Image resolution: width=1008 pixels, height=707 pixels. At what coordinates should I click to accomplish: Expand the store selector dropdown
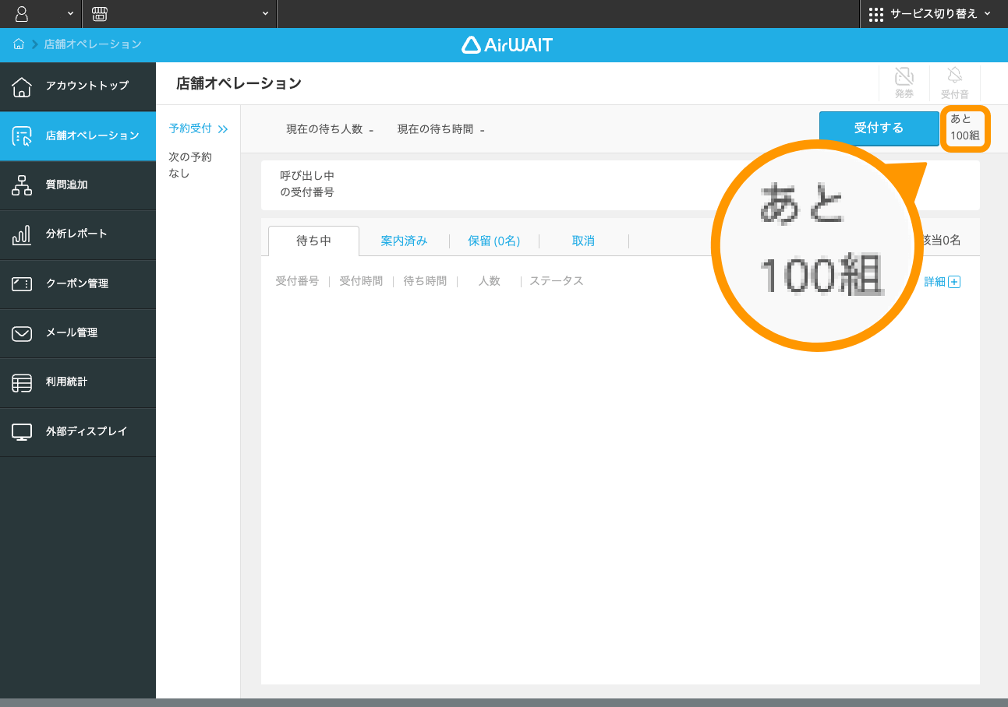(179, 14)
